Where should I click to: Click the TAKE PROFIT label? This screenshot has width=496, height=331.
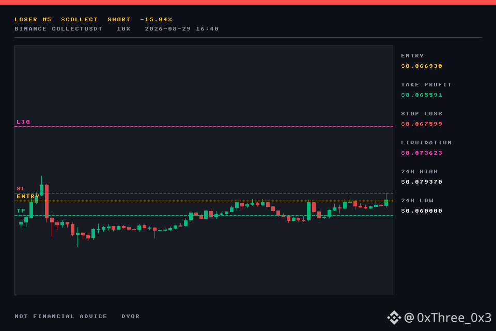(426, 85)
